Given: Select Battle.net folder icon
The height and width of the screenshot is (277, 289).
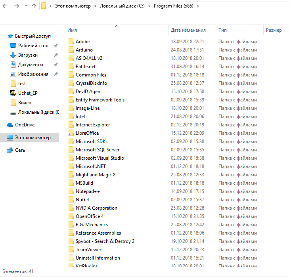Looking at the screenshot, I should [x=71, y=66].
